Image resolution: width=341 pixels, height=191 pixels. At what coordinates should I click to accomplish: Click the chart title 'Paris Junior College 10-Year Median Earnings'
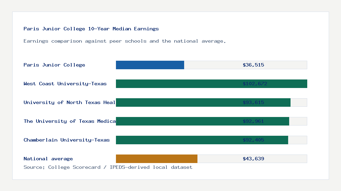coord(91,29)
